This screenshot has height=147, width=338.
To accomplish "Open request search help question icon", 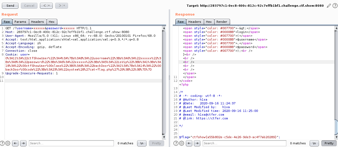I will 2,143.
